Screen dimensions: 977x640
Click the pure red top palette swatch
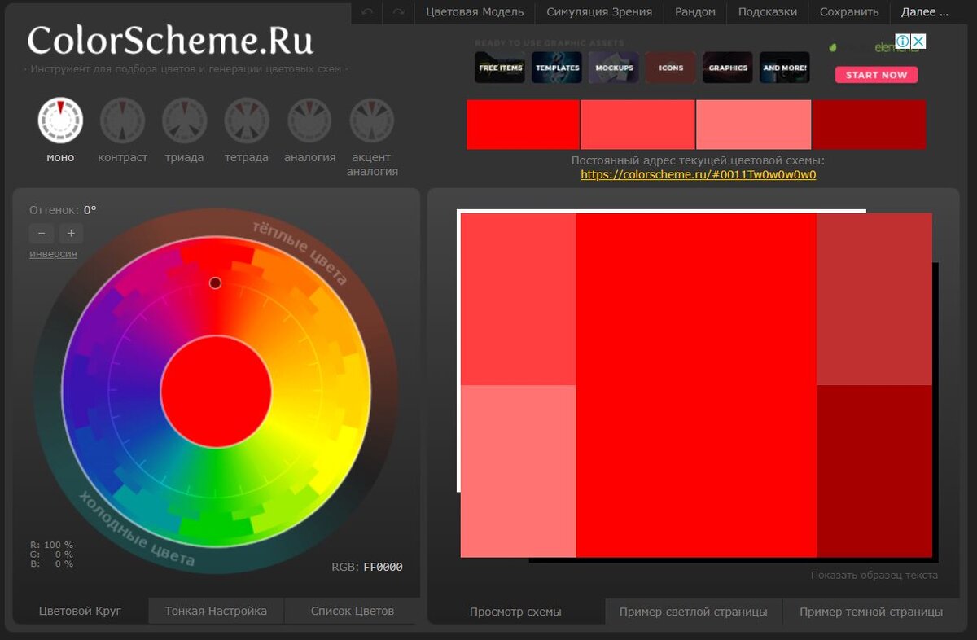point(523,125)
